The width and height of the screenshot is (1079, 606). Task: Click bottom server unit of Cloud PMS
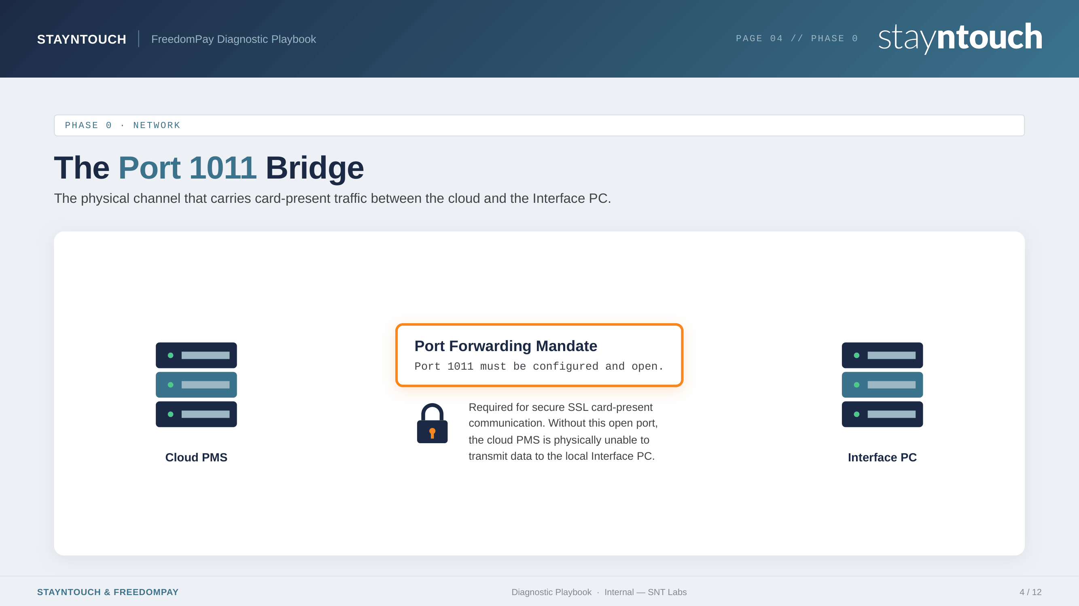pyautogui.click(x=196, y=414)
